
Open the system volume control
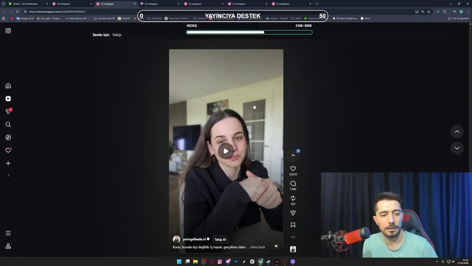[x=453, y=262]
